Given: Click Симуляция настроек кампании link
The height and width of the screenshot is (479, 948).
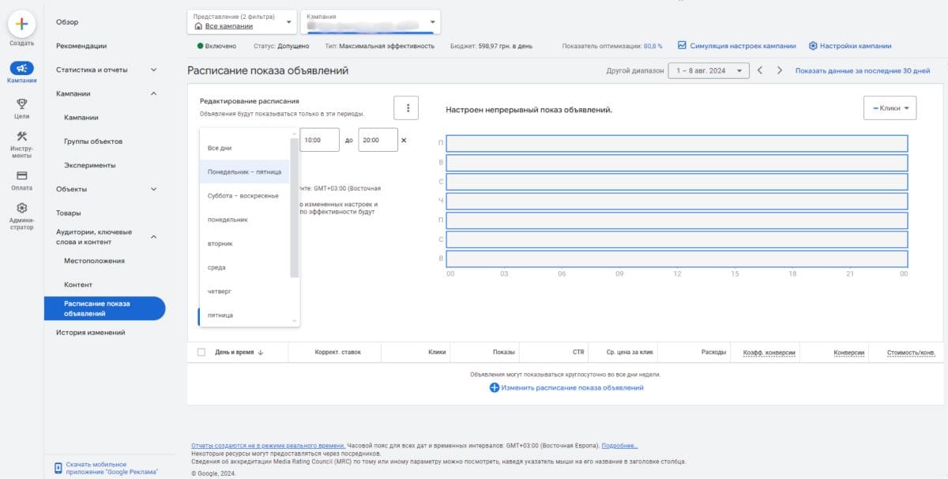Looking at the screenshot, I should tap(743, 46).
